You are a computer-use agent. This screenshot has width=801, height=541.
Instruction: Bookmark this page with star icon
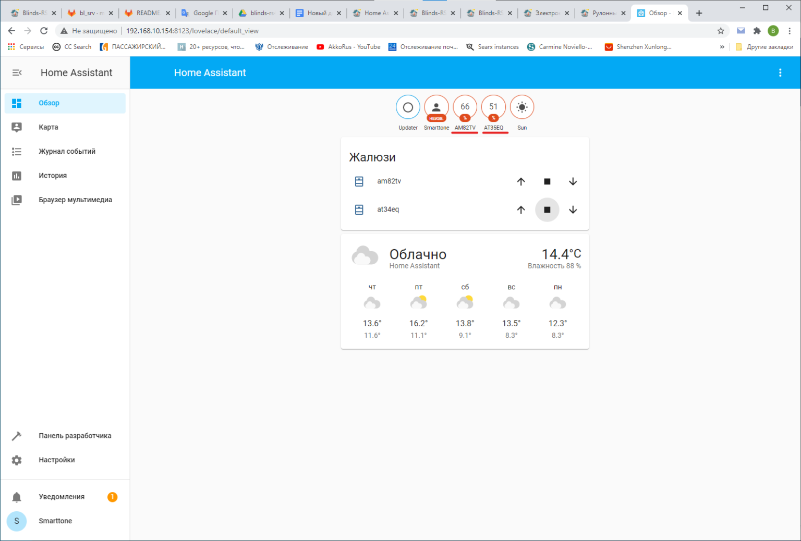point(721,31)
